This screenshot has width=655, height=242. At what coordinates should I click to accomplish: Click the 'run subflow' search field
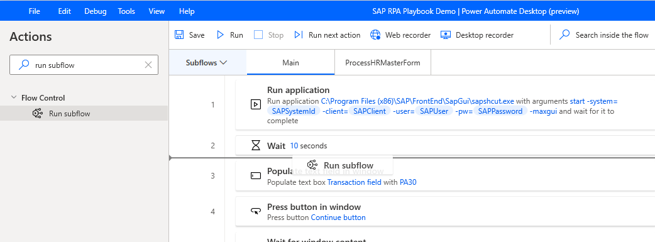(84, 65)
